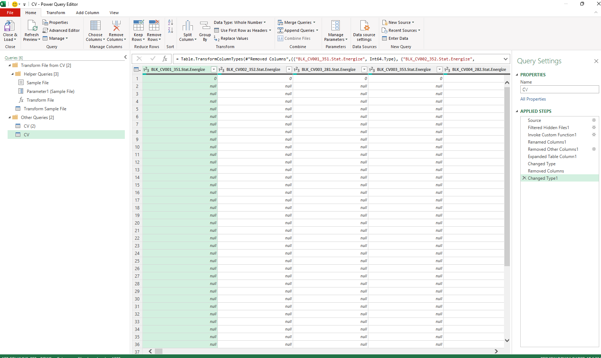
Task: Open filter dropdown for BLK_CV001_351.Stat.Energize column
Action: pyautogui.click(x=214, y=69)
